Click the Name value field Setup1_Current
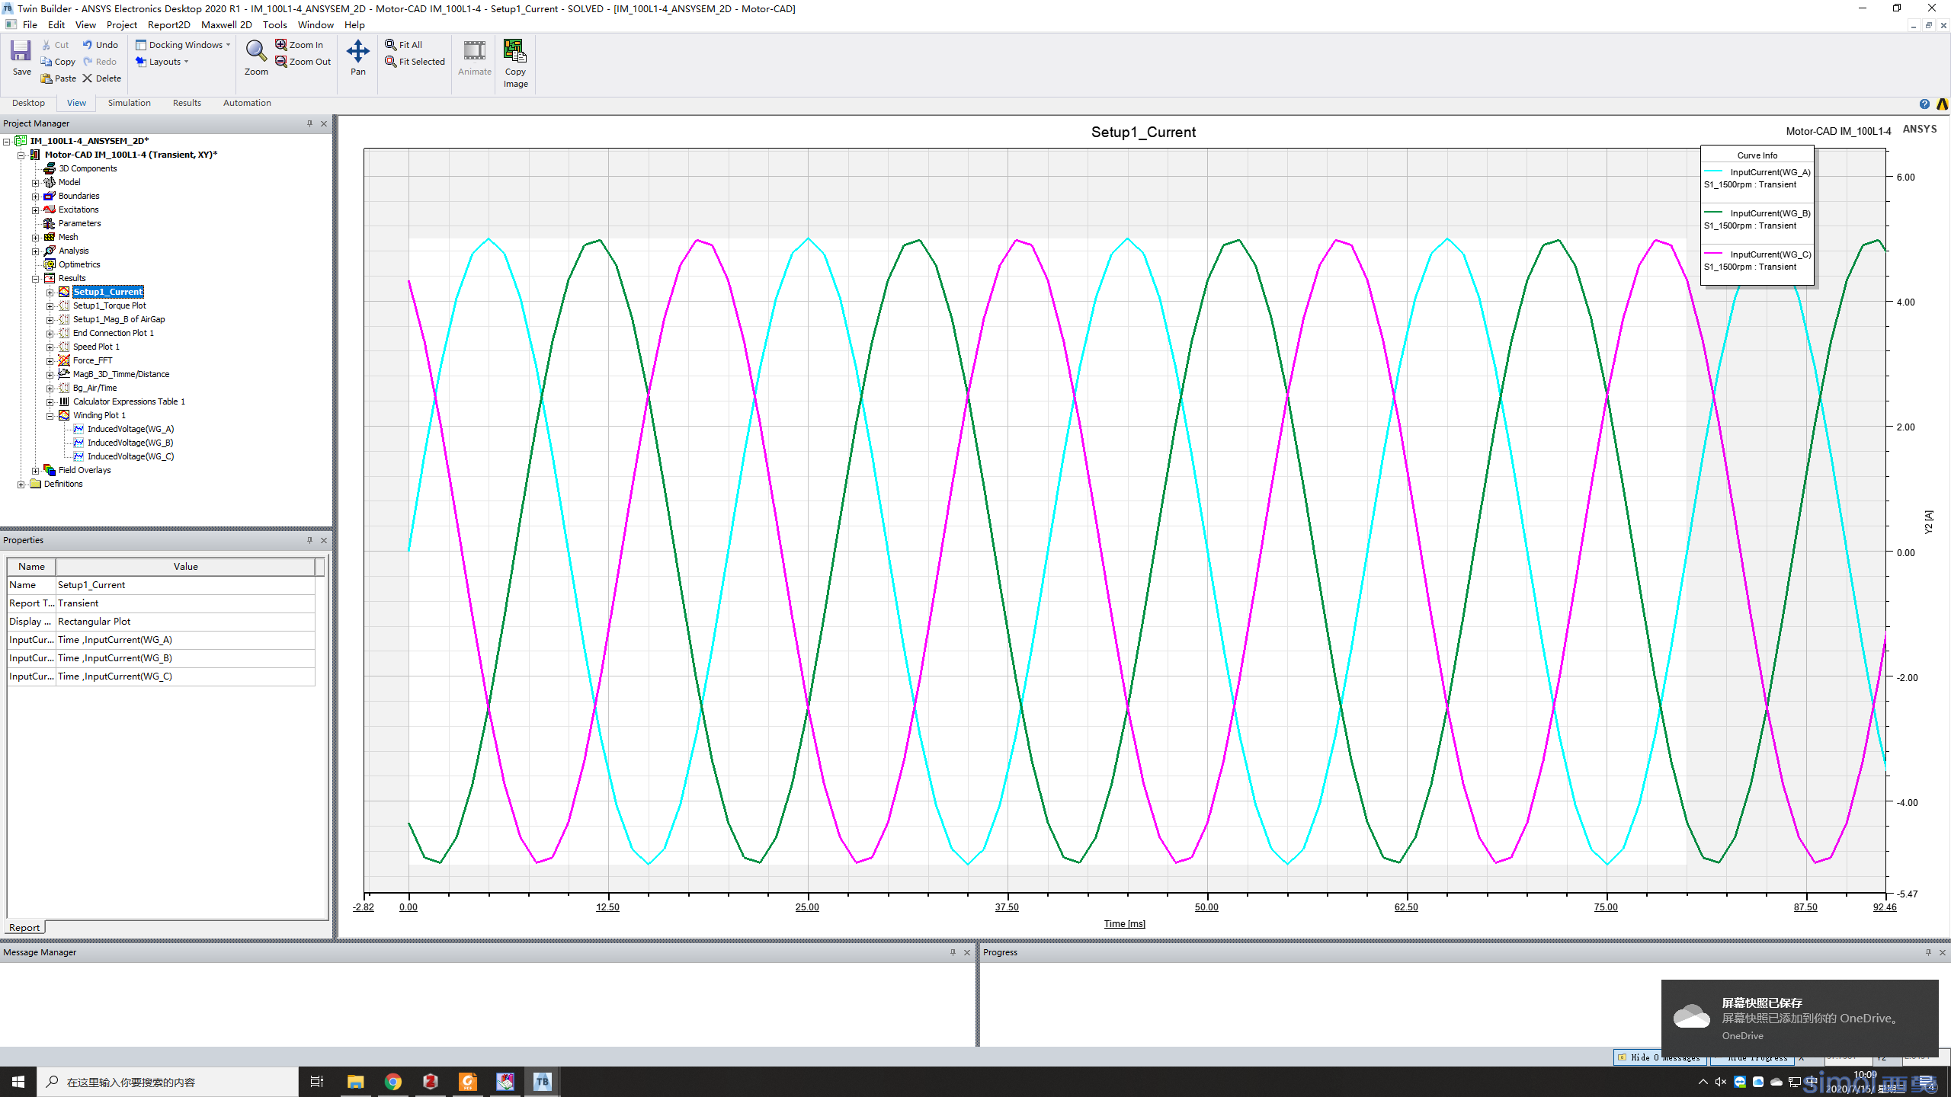Viewport: 1951px width, 1097px height. (x=184, y=585)
